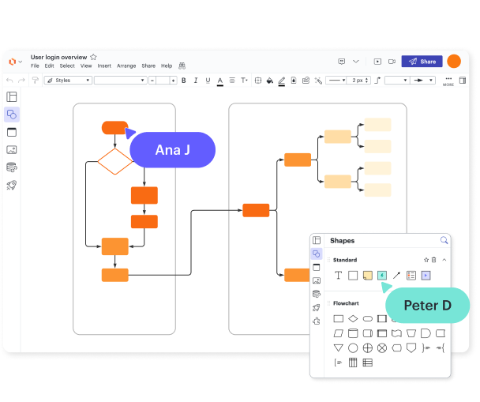
Task: Open the Insert menu
Action: (104, 66)
